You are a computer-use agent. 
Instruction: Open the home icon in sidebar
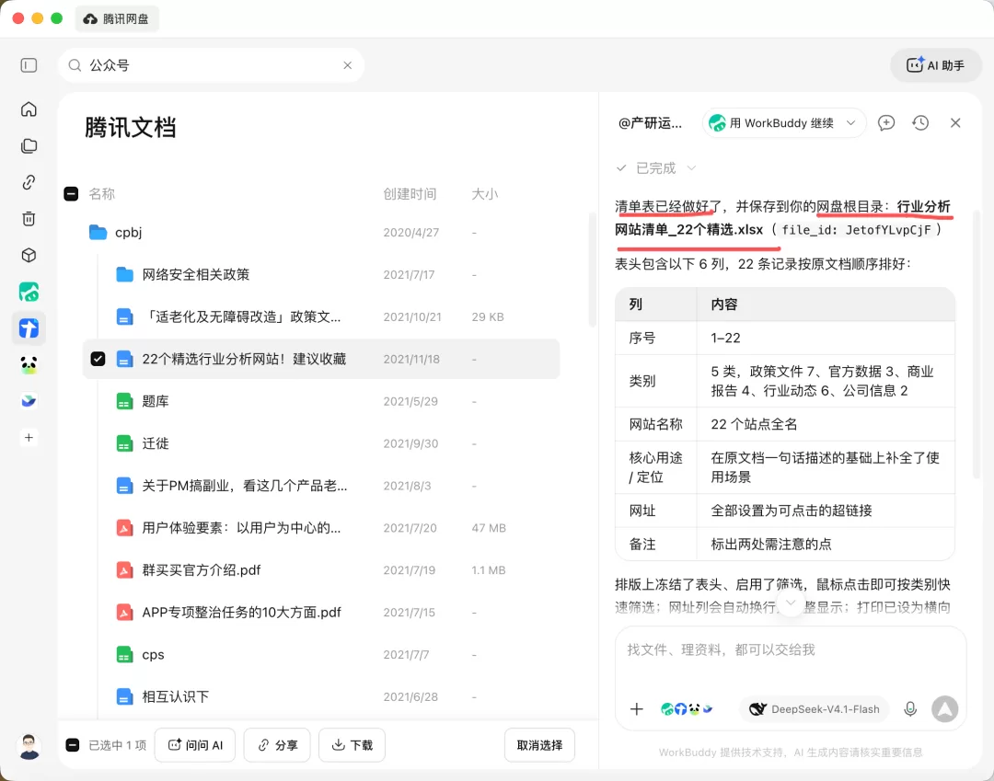[x=29, y=109]
